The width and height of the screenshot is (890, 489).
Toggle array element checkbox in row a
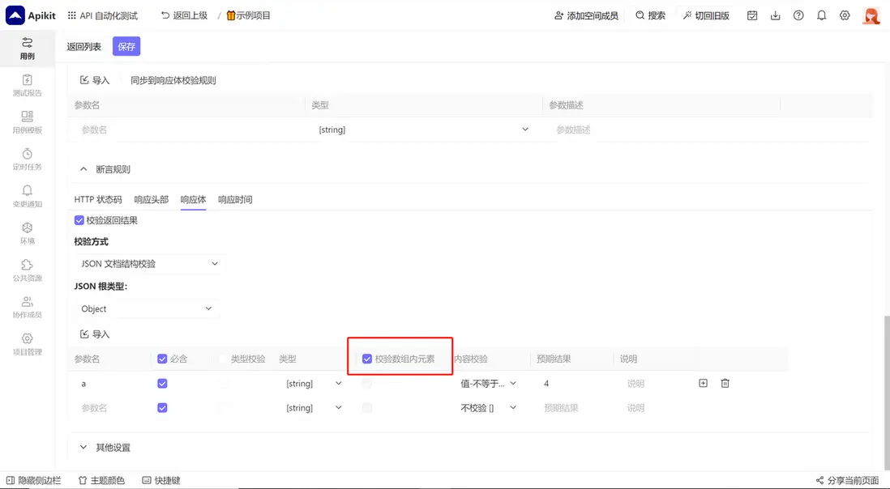pos(366,384)
